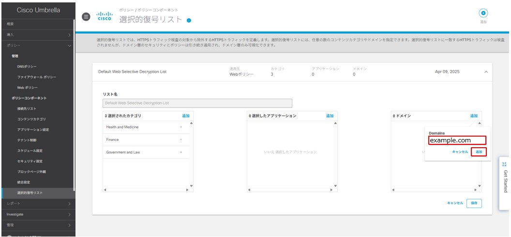
Task: Click 追加 button in the Domains popup
Action: 479,152
